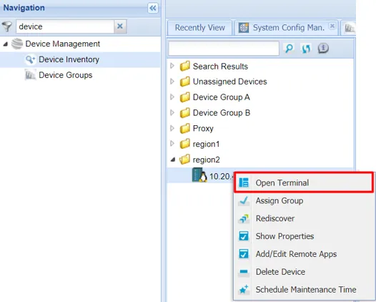The height and width of the screenshot is (302, 376).
Task: Click the search magnifier icon
Action: pos(289,48)
